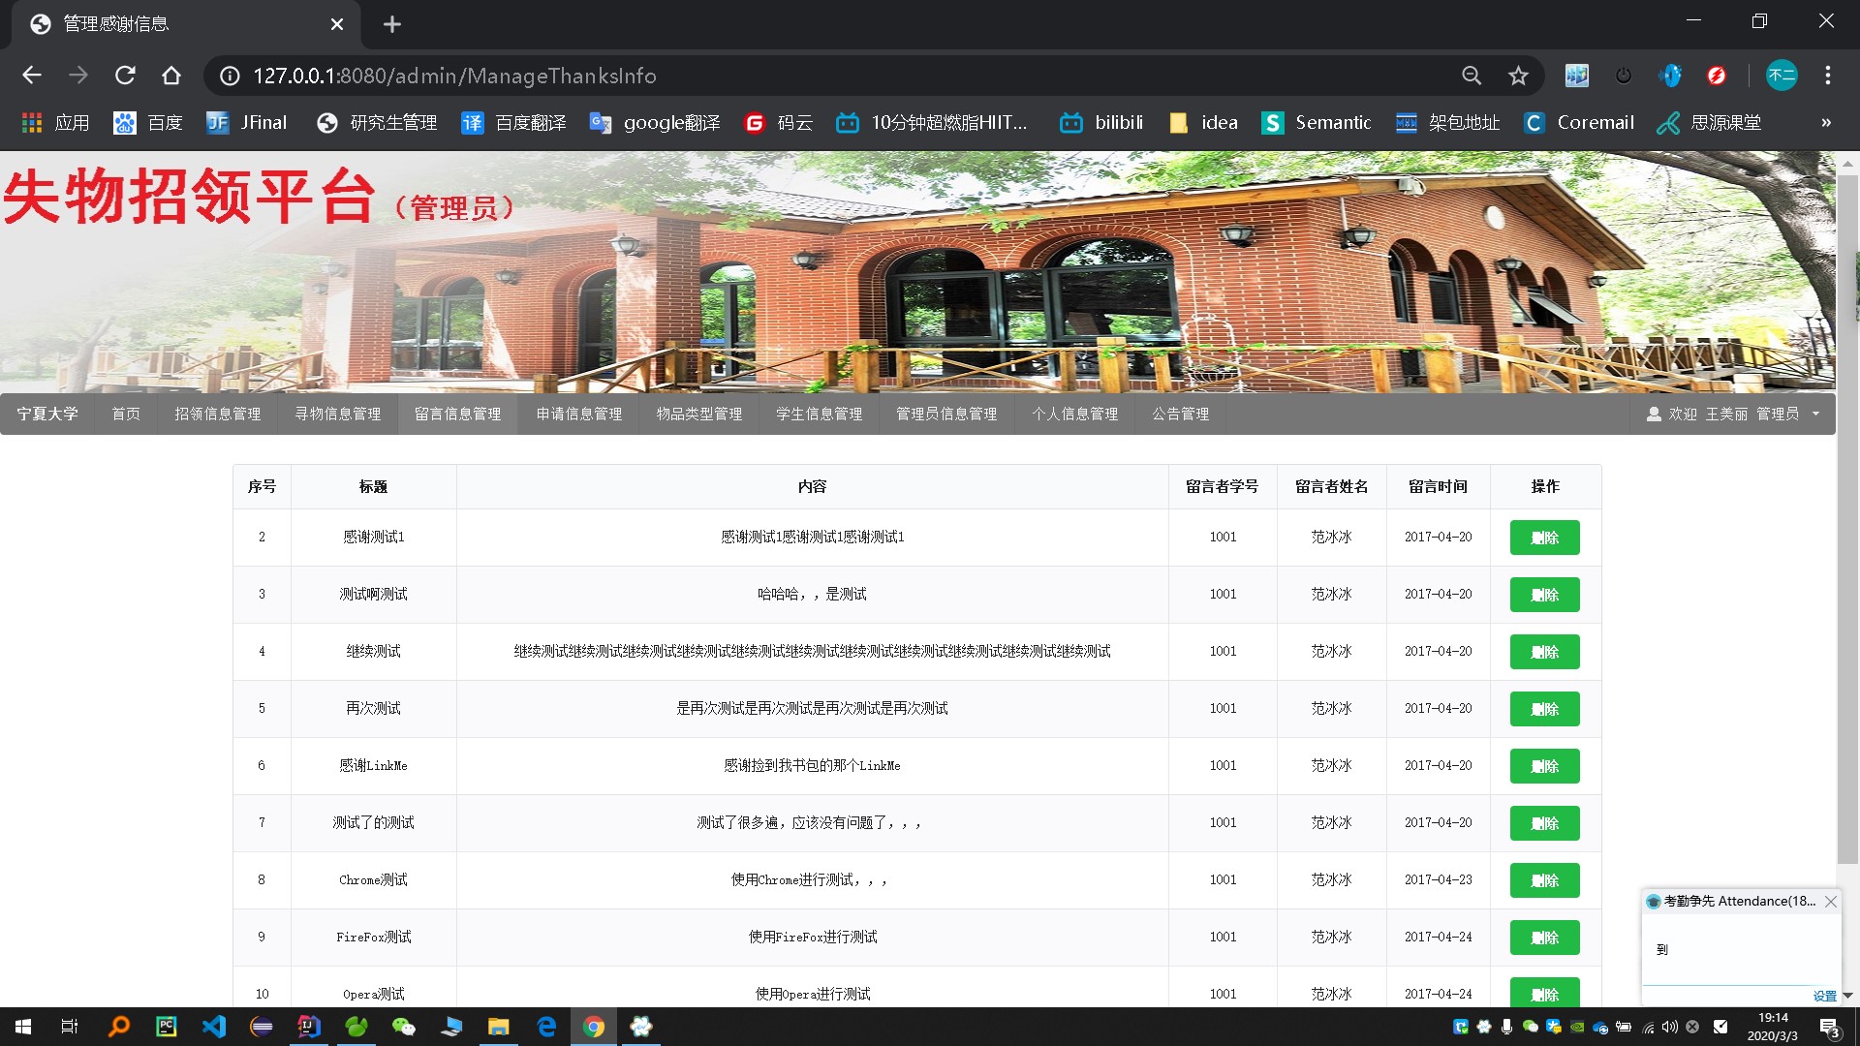Open the 留言信息管理 menu item

[x=457, y=414]
